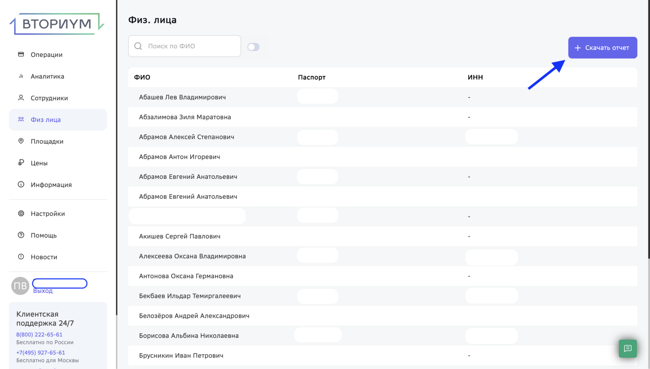Click the ПВ user avatar
This screenshot has height=369, width=650.
click(20, 286)
